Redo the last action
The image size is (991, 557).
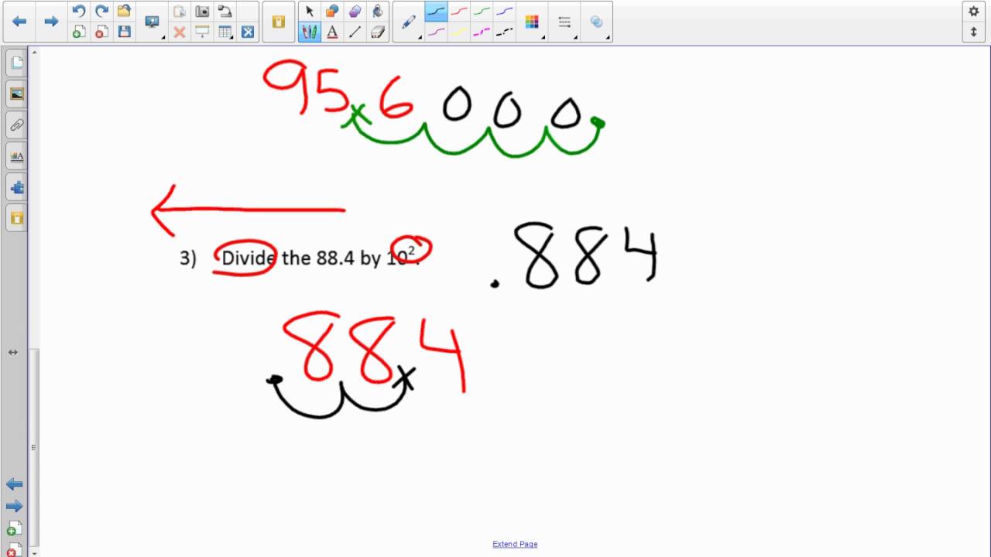coord(101,11)
